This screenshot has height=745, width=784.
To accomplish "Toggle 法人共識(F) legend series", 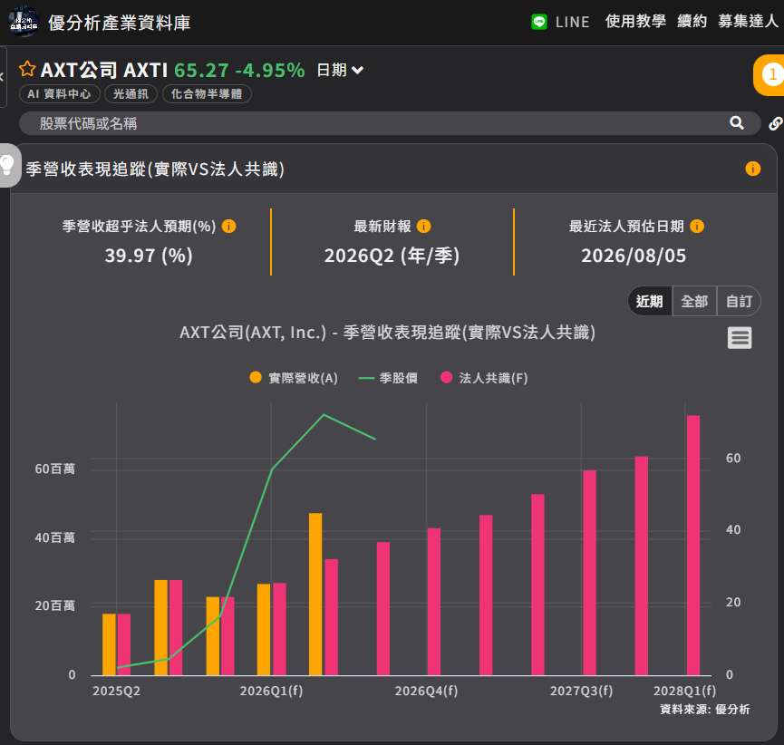I will 484,378.
